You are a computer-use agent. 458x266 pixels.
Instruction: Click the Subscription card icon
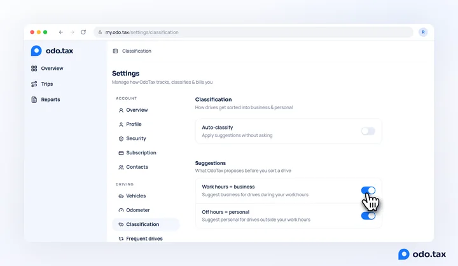[x=121, y=153]
